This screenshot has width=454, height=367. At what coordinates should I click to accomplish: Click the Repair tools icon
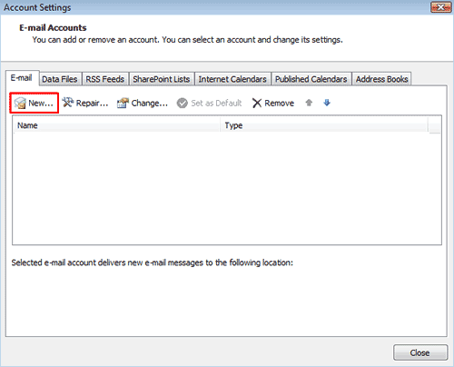(68, 103)
